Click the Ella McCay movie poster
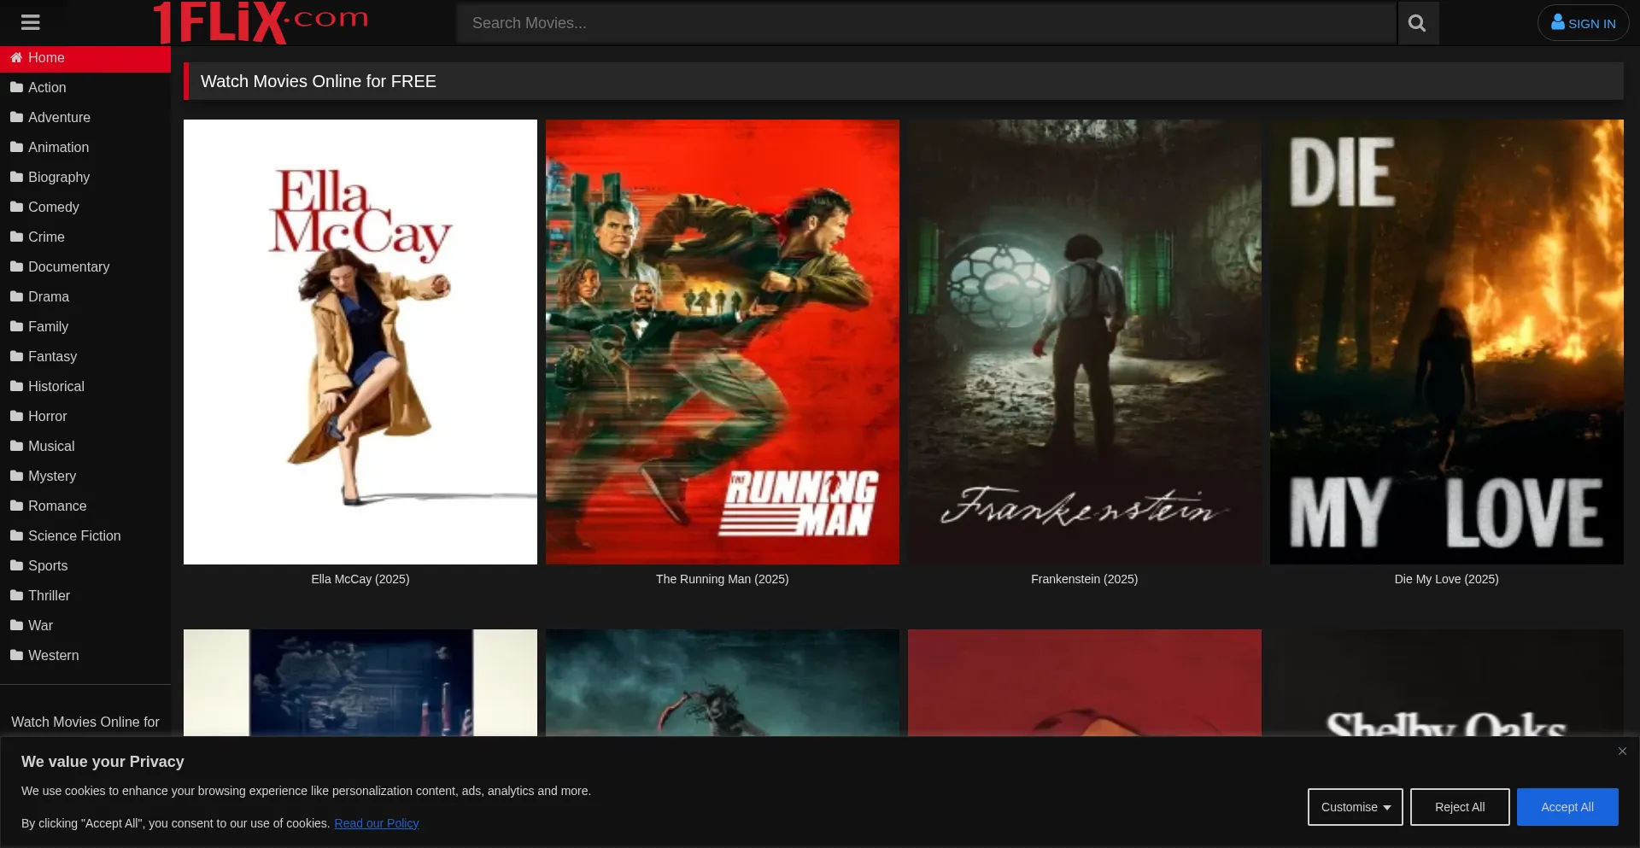Image resolution: width=1640 pixels, height=848 pixels. click(x=360, y=342)
